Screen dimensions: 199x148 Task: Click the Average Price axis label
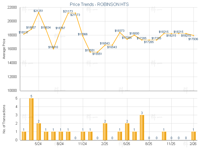pyautogui.click(x=4, y=49)
